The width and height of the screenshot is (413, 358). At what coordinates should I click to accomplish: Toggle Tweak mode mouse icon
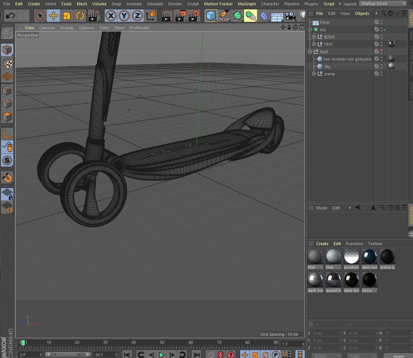click(x=7, y=147)
